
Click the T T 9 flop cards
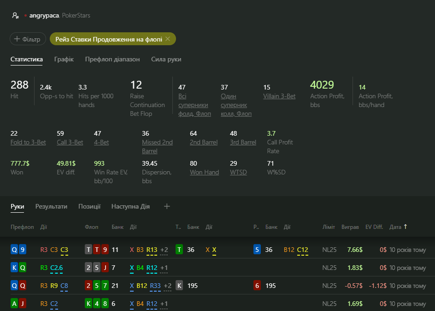97,250
